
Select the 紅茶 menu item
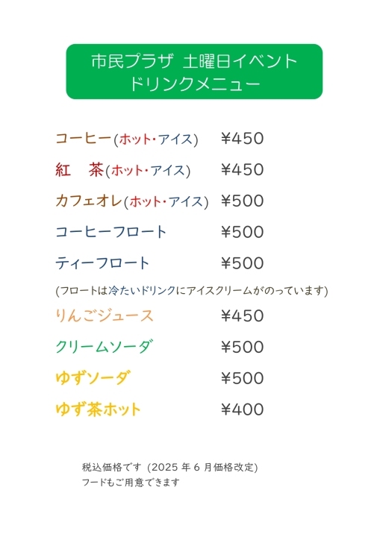[80, 170]
